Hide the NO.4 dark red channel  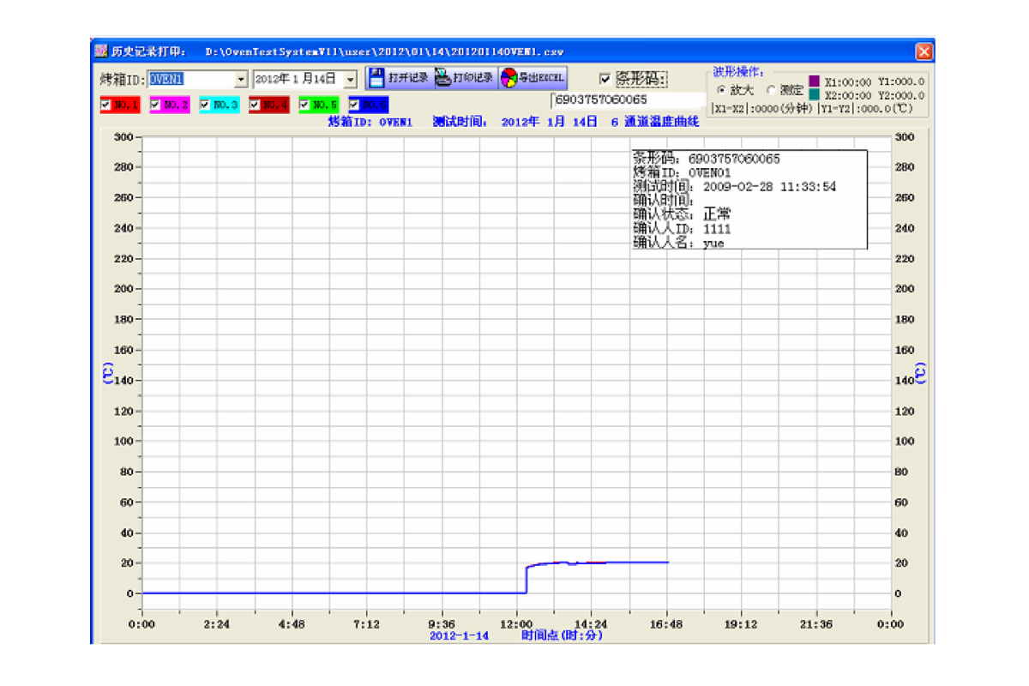click(256, 105)
